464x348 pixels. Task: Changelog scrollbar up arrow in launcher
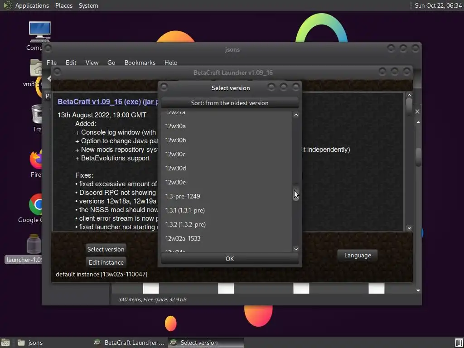pos(409,95)
